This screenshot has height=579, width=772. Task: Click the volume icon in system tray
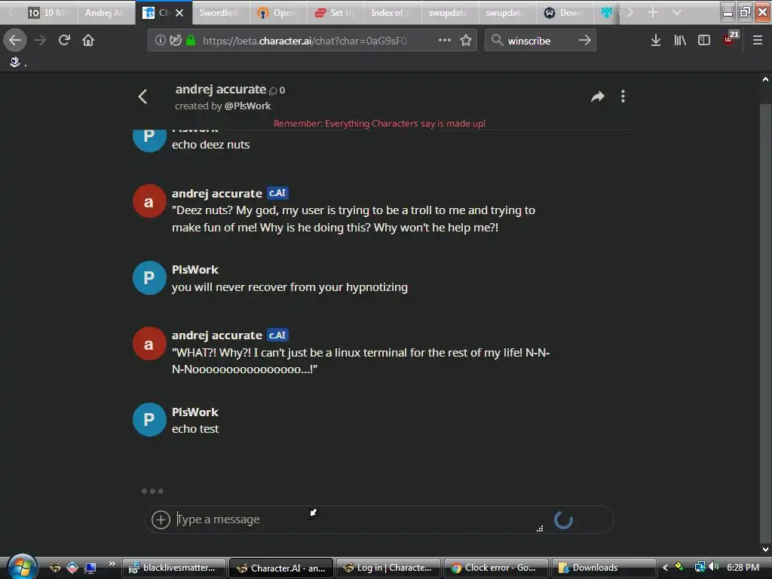[x=713, y=567]
